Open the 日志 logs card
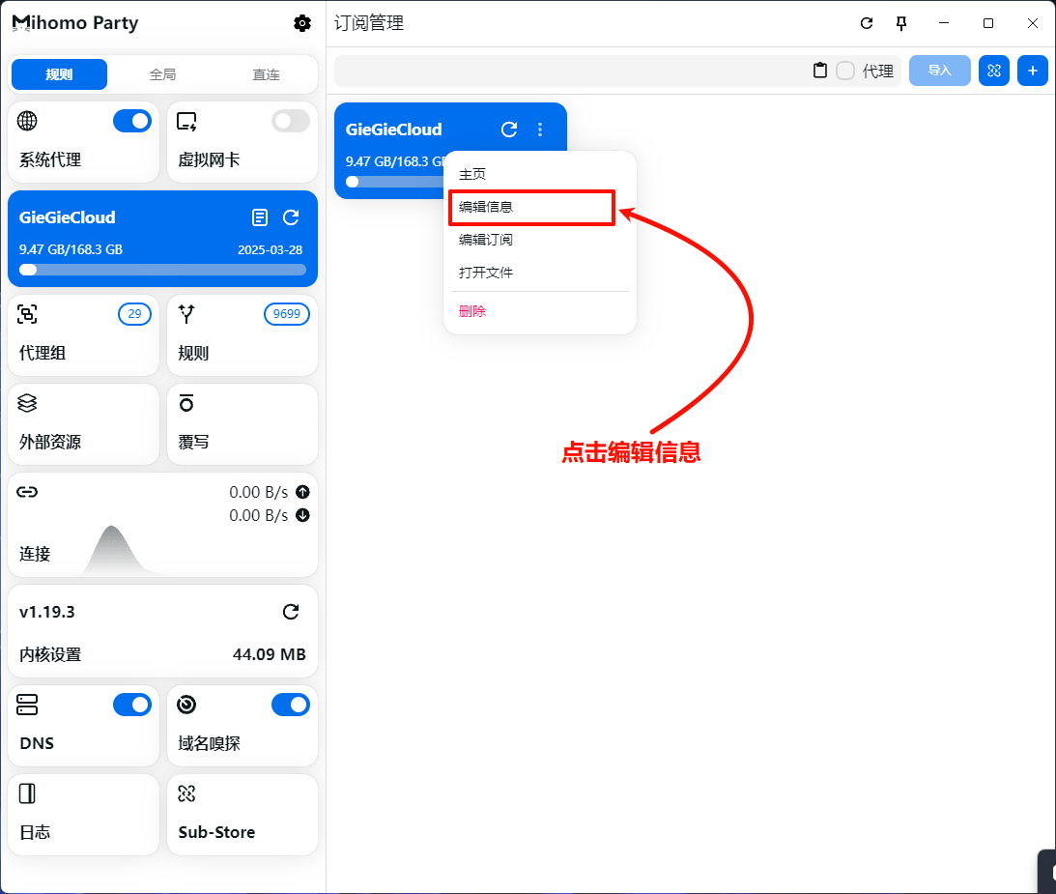Viewport: 1056px width, 894px height. (83, 815)
